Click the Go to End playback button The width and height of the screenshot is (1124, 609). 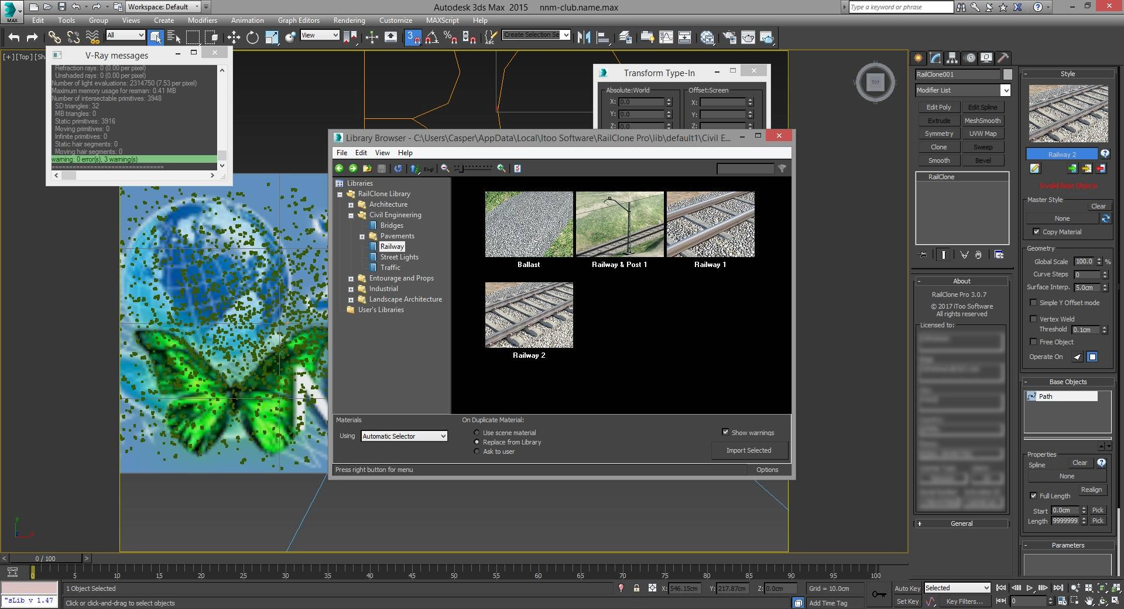1058,588
